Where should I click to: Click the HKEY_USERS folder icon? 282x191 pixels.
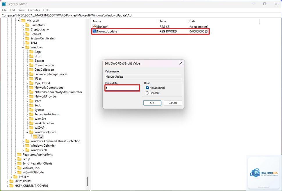(12, 181)
